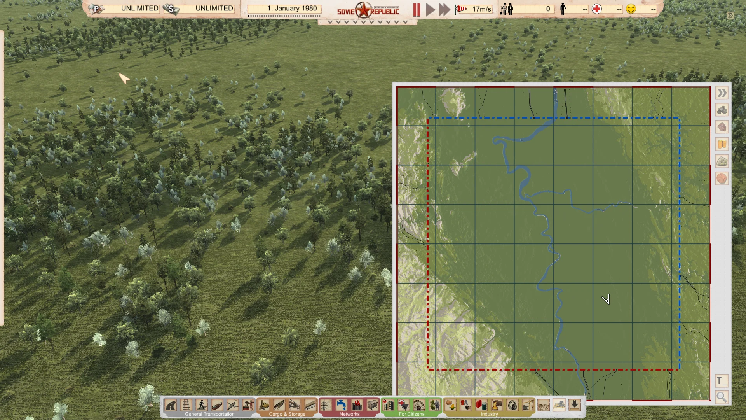The height and width of the screenshot is (420, 746).
Task: Switch to the Industry category tab
Action: click(x=489, y=414)
